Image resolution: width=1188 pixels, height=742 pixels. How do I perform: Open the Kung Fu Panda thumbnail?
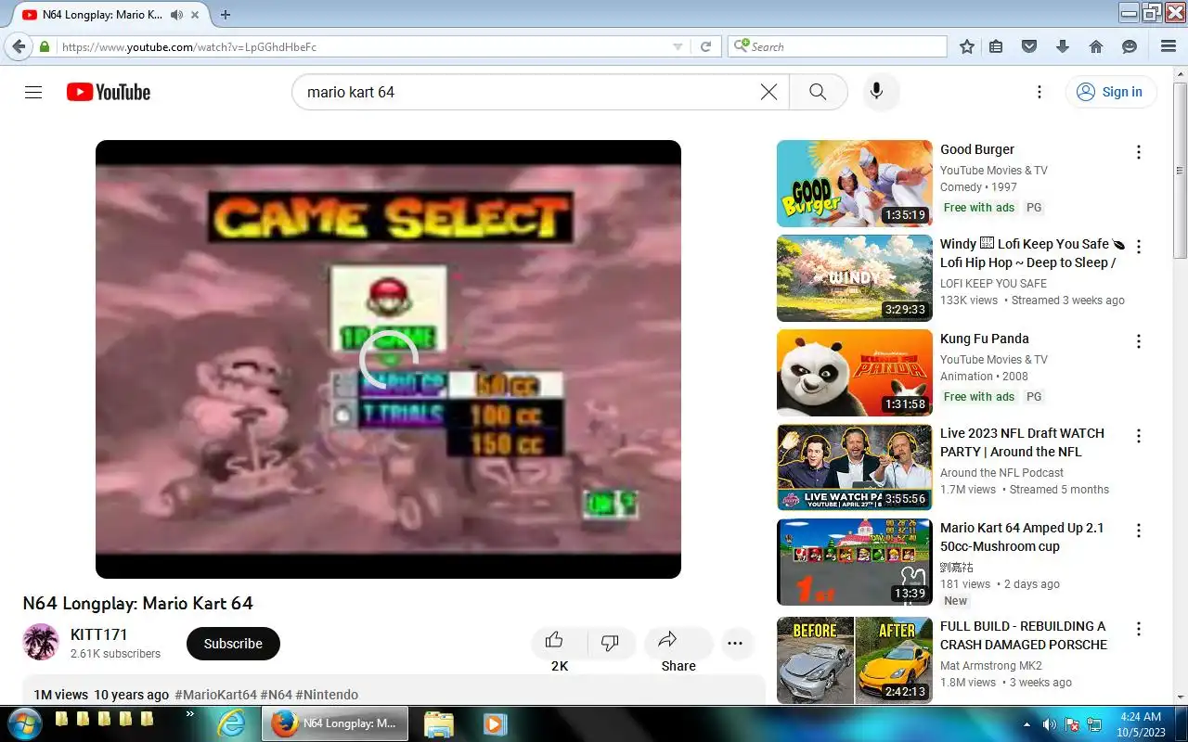point(854,373)
